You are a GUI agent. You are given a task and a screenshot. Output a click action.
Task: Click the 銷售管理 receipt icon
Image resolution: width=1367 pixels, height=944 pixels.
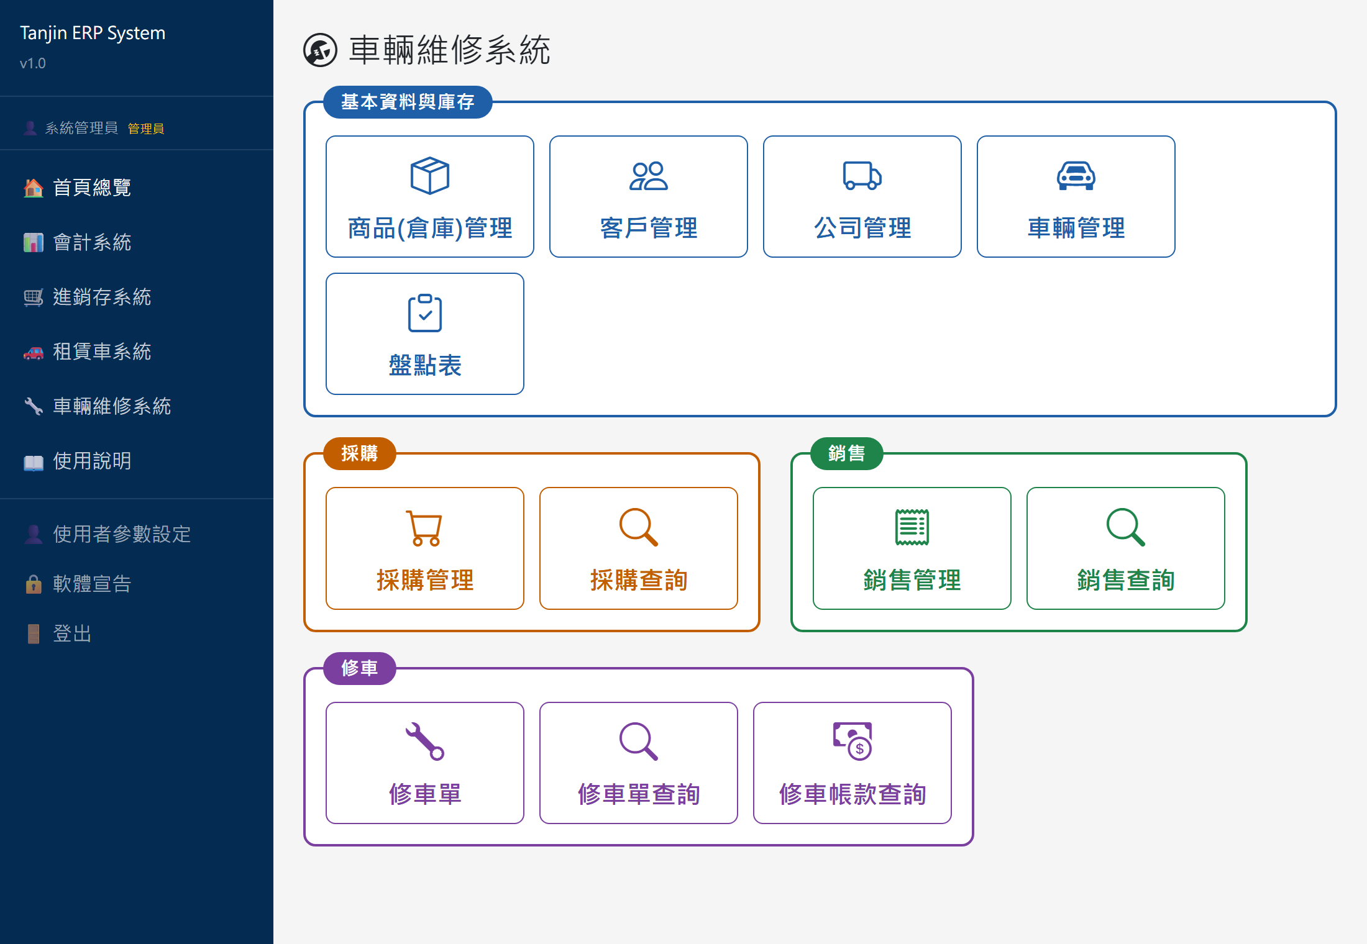[912, 527]
